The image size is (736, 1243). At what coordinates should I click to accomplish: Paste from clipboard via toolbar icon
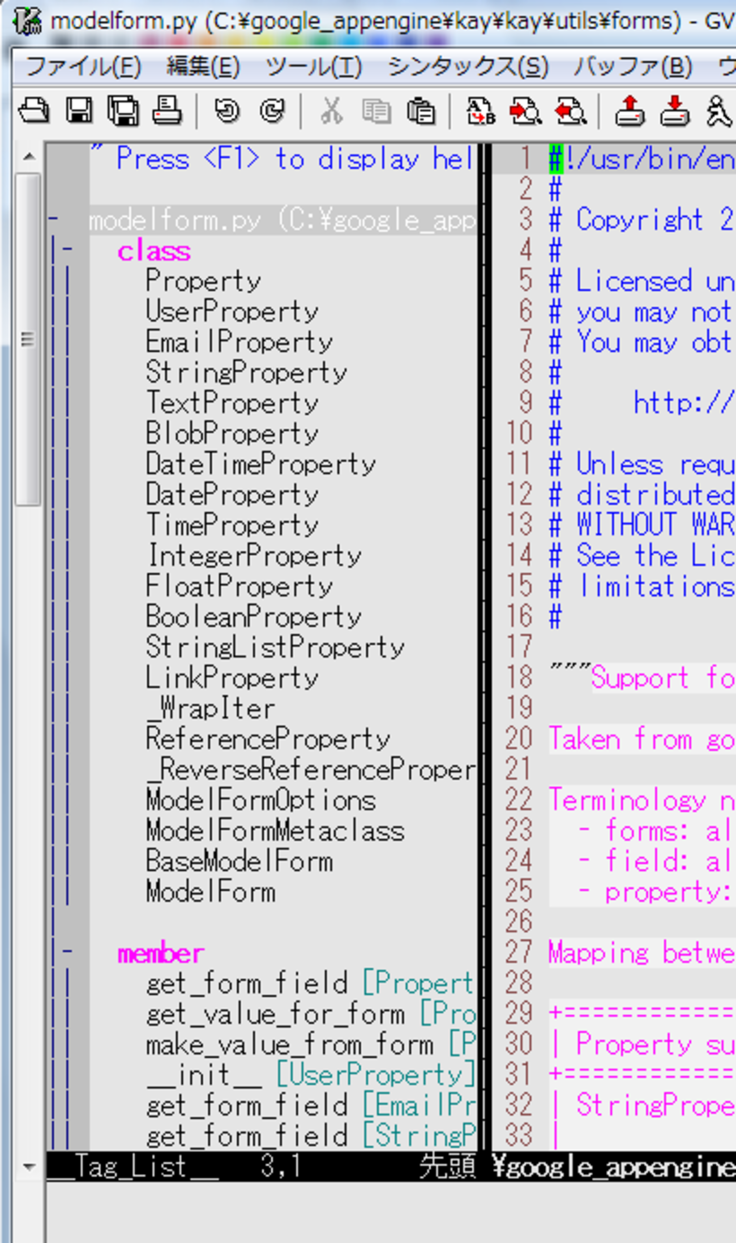(421, 110)
